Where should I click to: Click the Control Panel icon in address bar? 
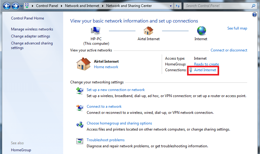click(x=27, y=6)
